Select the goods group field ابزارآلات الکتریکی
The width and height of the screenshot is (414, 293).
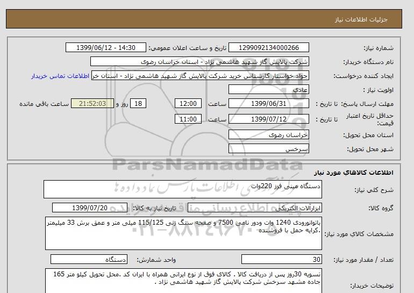pyautogui.click(x=255, y=208)
